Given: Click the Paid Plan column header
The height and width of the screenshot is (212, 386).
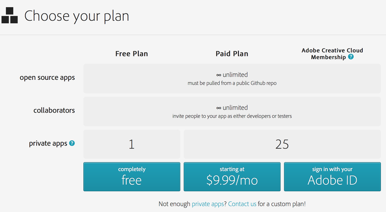Looking at the screenshot, I should (232, 54).
